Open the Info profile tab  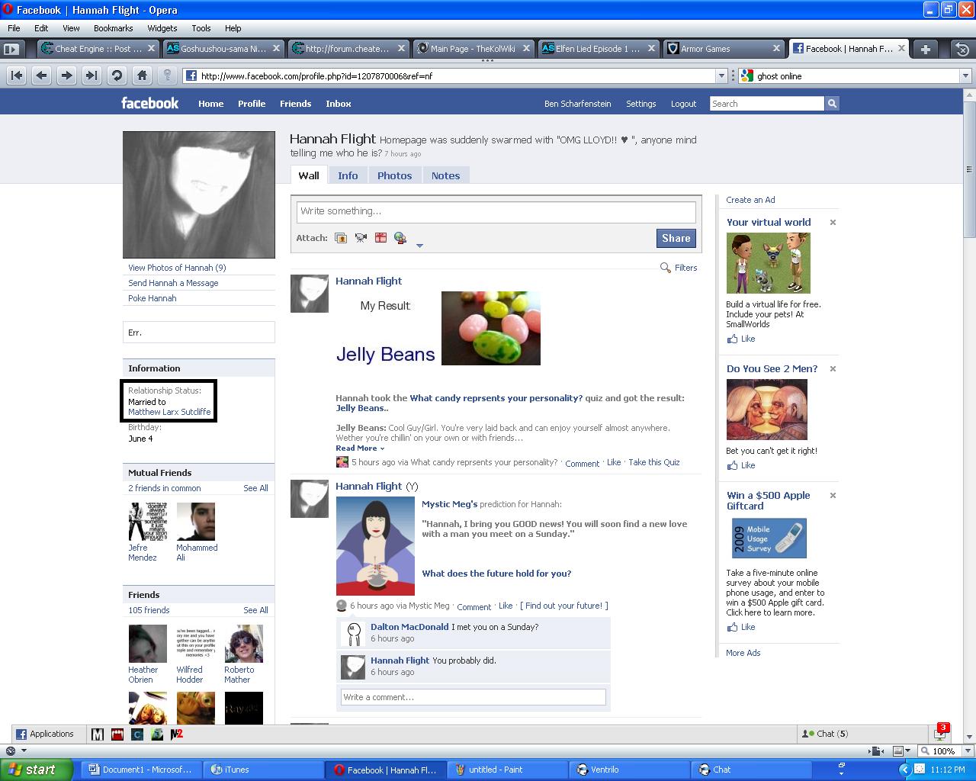(348, 175)
